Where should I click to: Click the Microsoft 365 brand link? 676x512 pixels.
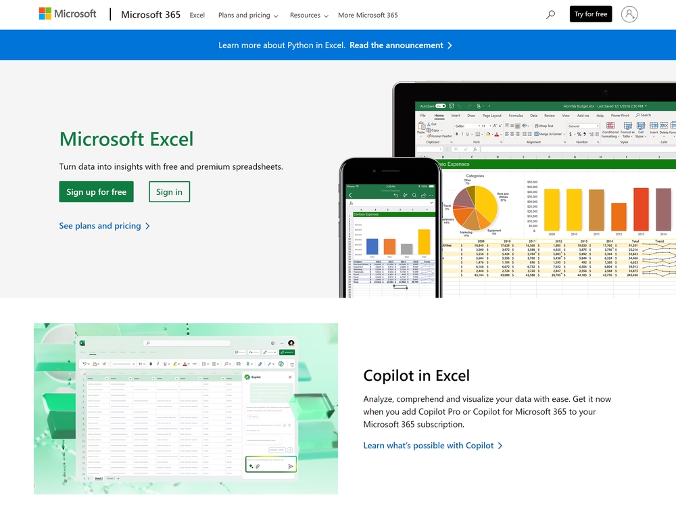150,14
